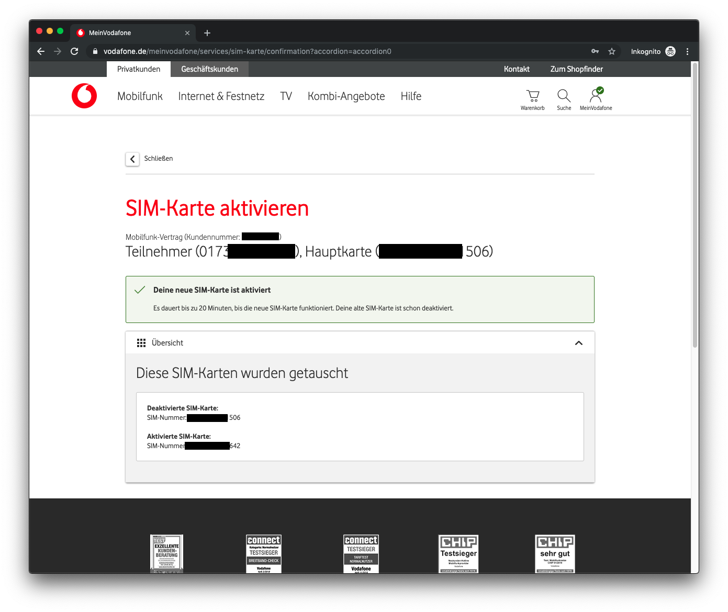Open a new browser tab
The height and width of the screenshot is (612, 728).
coord(207,33)
